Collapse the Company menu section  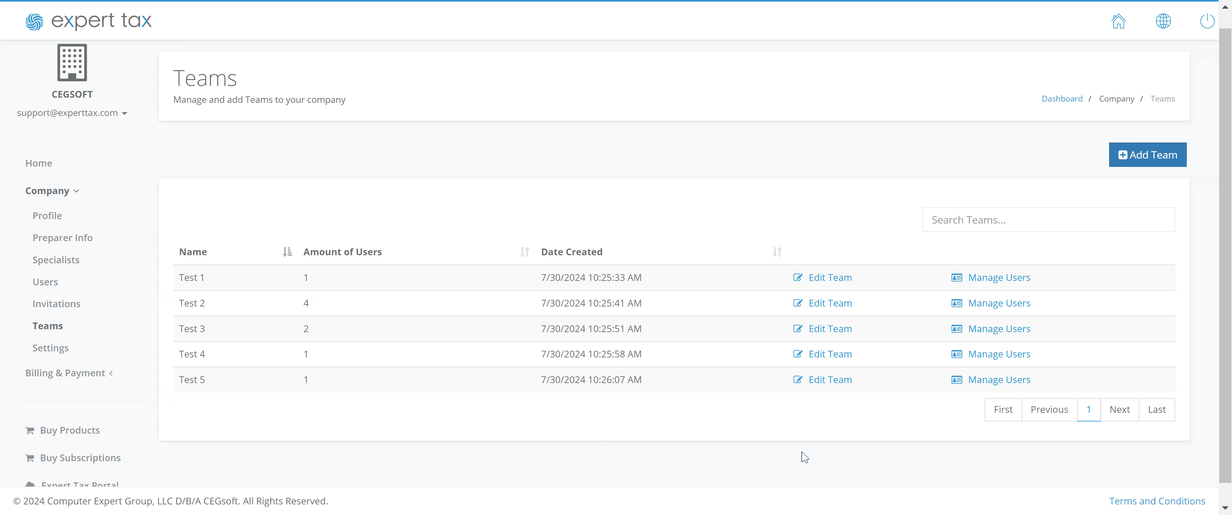point(52,191)
